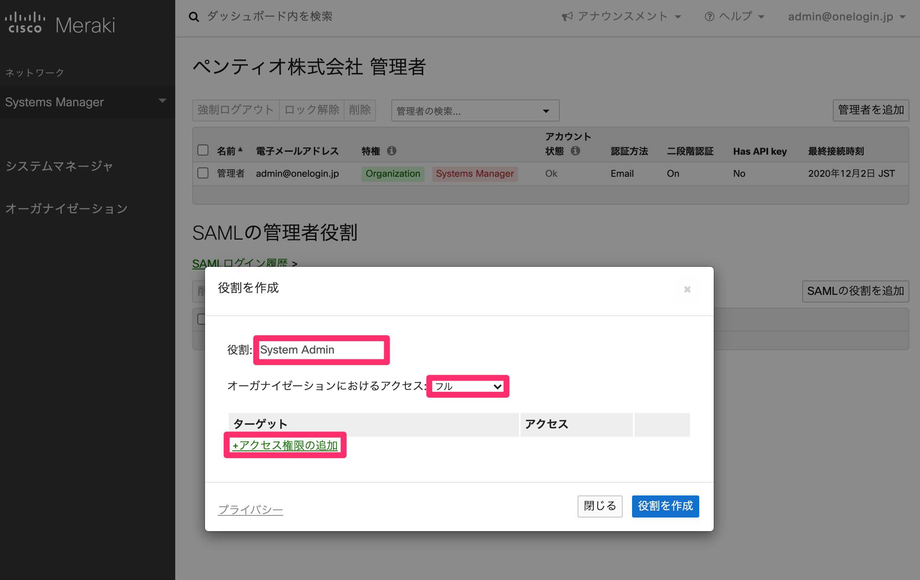Screen dimensions: 920x580
Task: Click the blue 役割を作成 button
Action: tap(665, 506)
